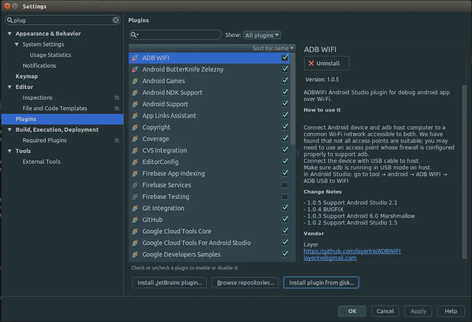This screenshot has width=472, height=322.
Task: Disable the Copyright plugin checkbox
Action: [285, 127]
